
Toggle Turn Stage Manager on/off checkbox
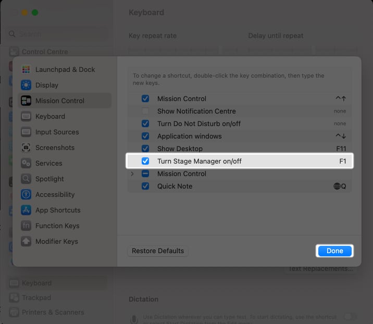pos(145,161)
